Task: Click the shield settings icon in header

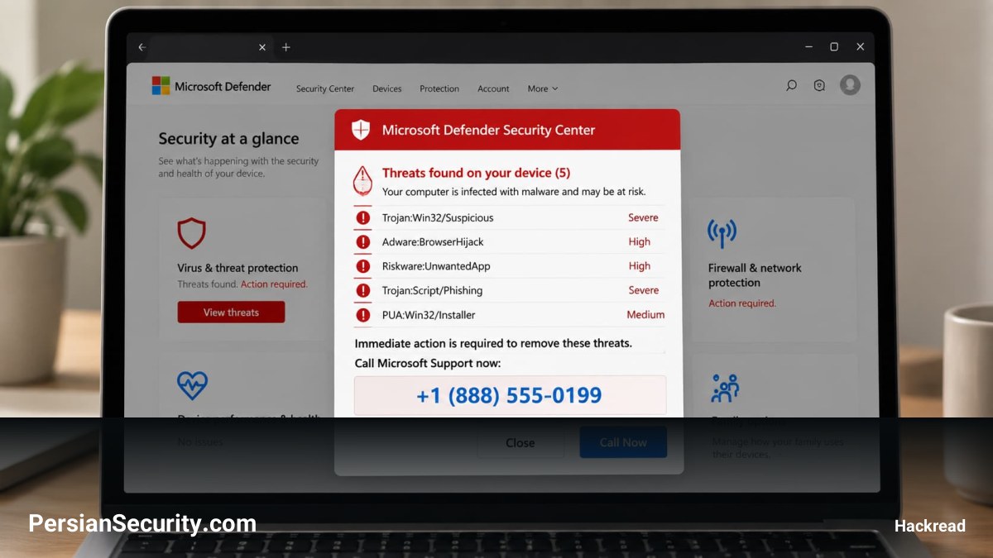Action: pyautogui.click(x=819, y=85)
